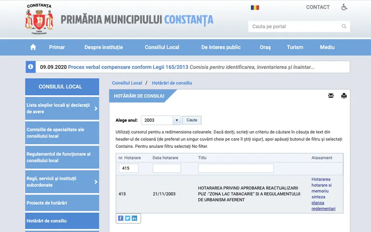Share page via LinkedIn icon
The height and width of the screenshot is (232, 371).
(x=134, y=218)
